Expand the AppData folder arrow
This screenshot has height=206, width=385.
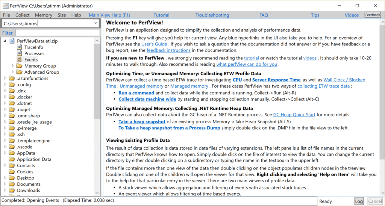(5, 153)
